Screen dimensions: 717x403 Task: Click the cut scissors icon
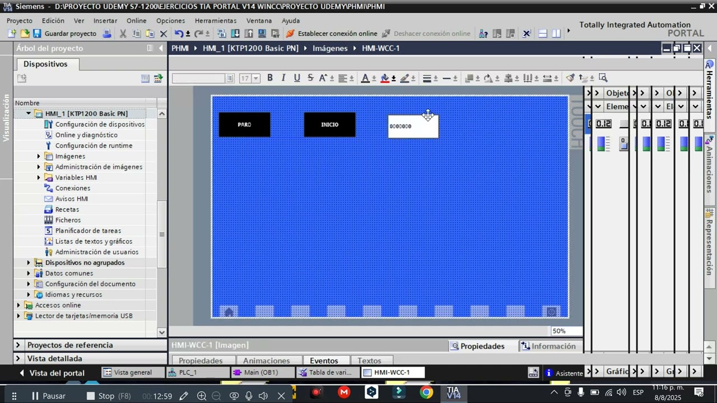point(123,34)
